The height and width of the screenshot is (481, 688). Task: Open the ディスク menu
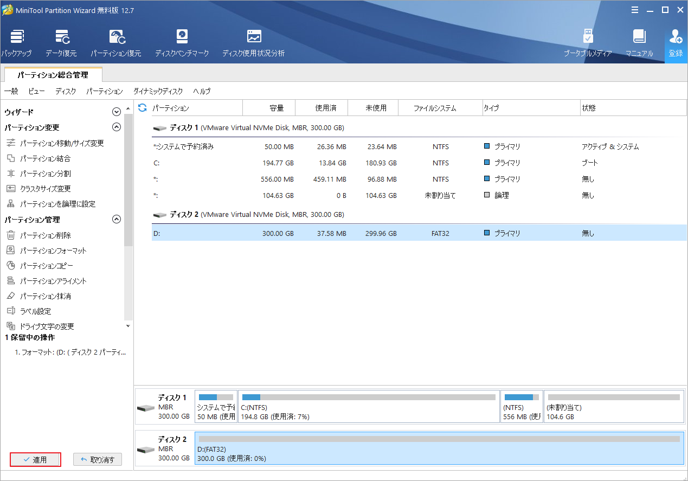66,92
